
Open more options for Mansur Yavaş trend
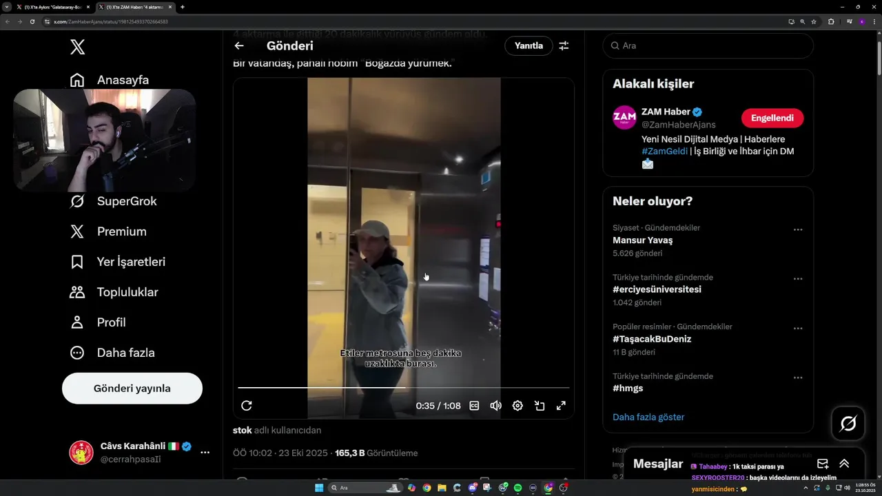(x=798, y=229)
